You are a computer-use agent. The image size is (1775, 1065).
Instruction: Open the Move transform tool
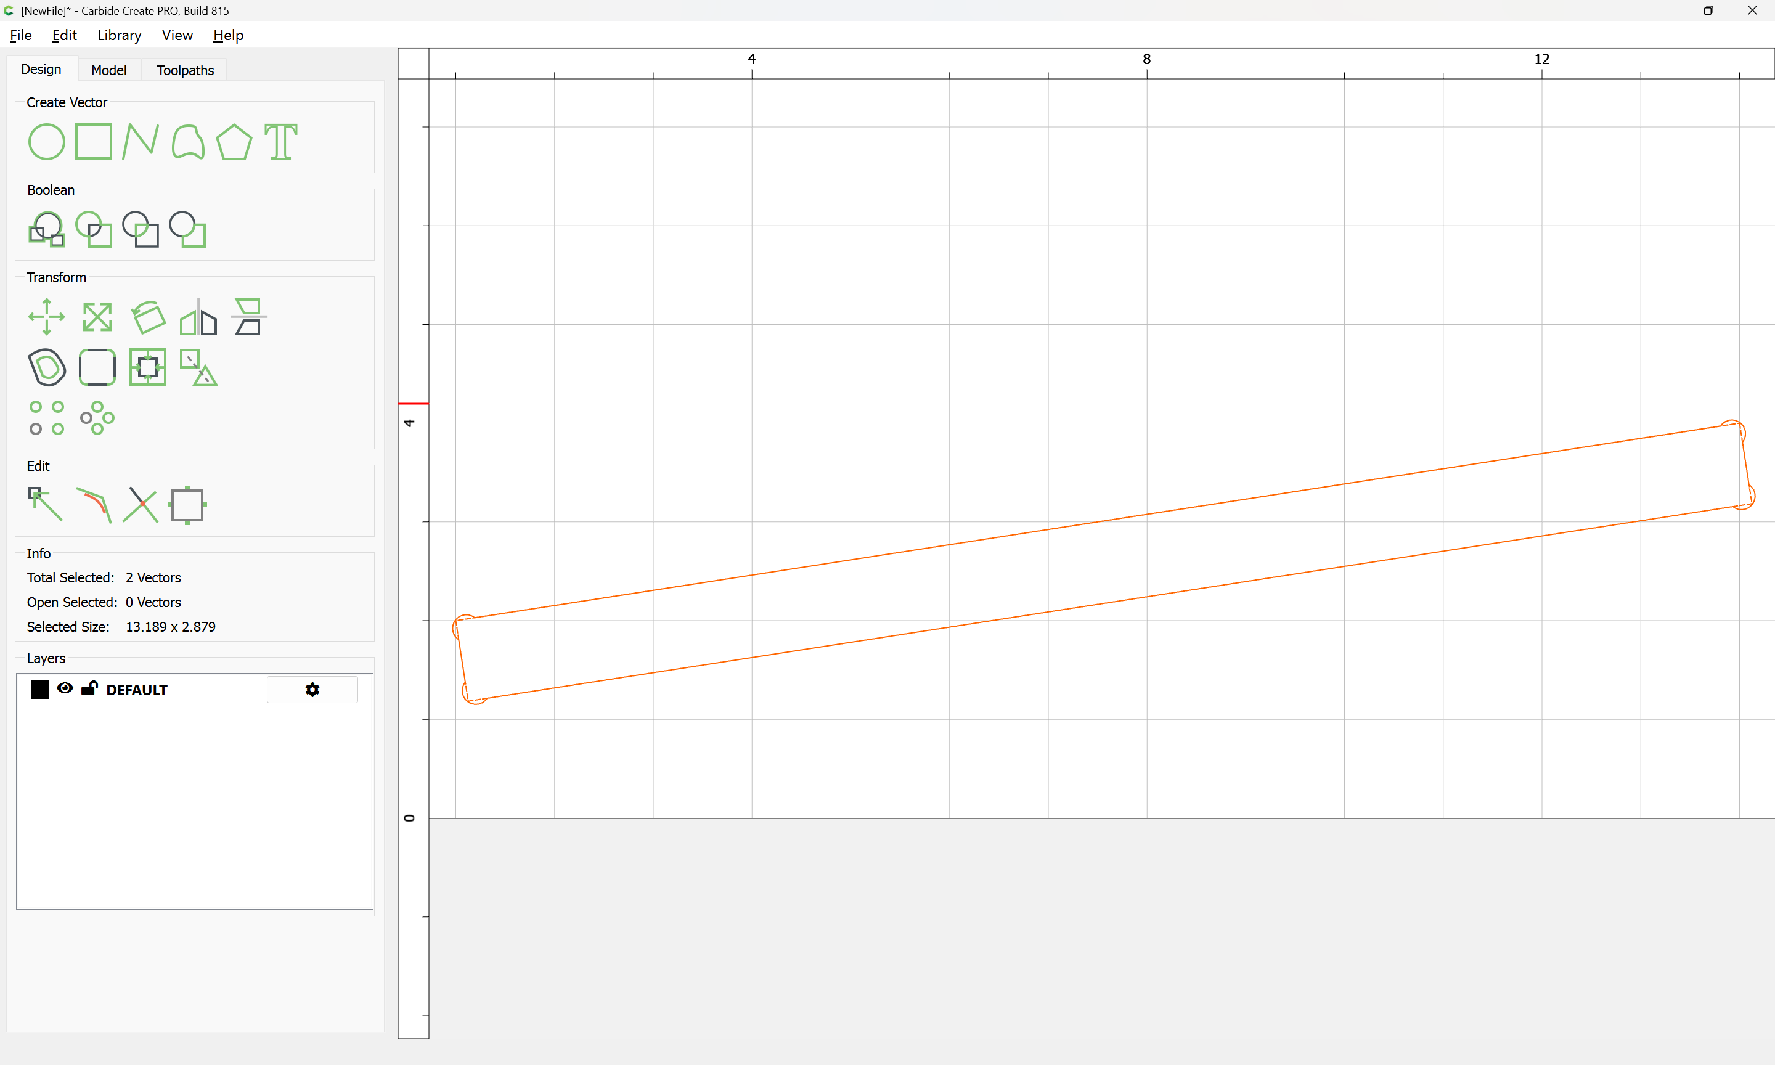47,317
